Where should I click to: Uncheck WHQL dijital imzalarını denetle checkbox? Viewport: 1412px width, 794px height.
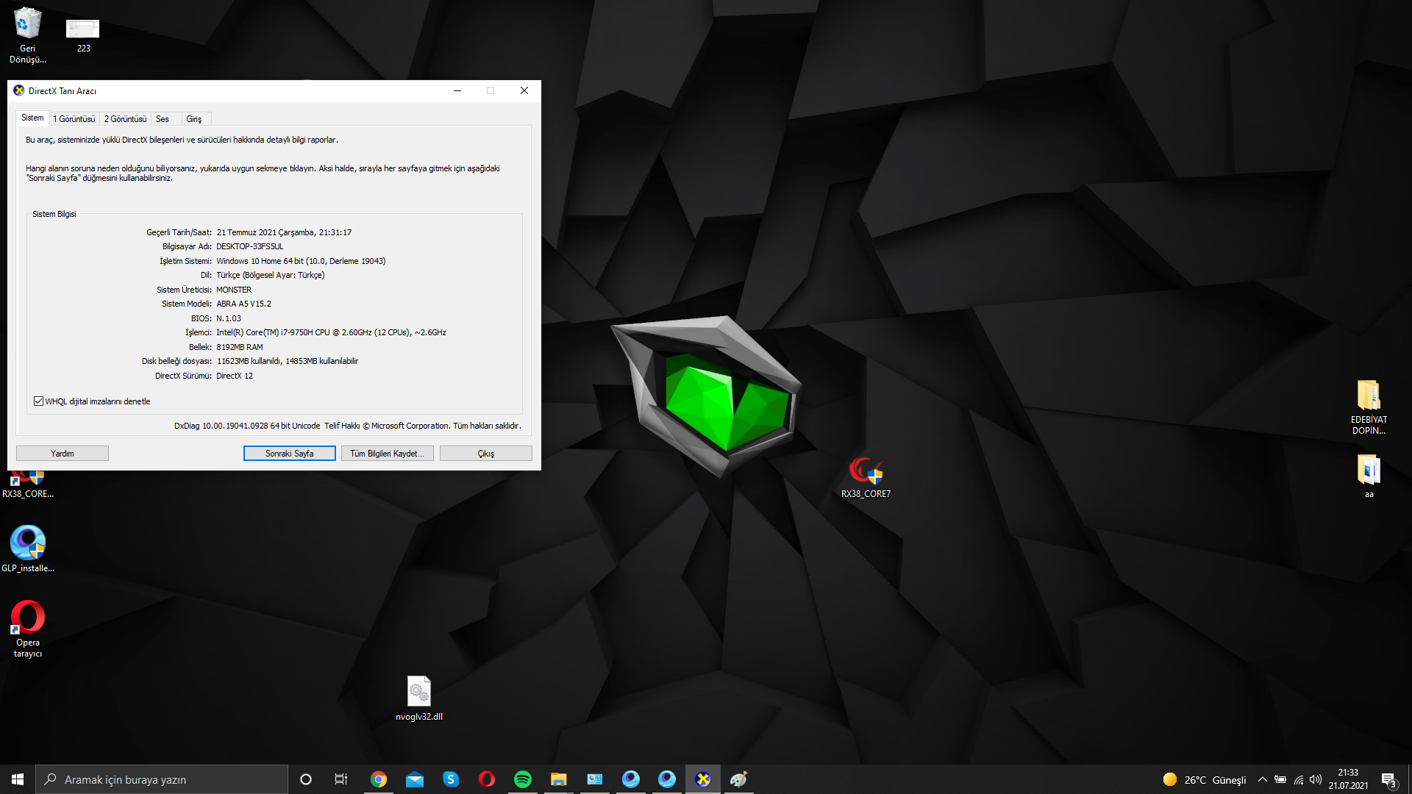coord(39,401)
